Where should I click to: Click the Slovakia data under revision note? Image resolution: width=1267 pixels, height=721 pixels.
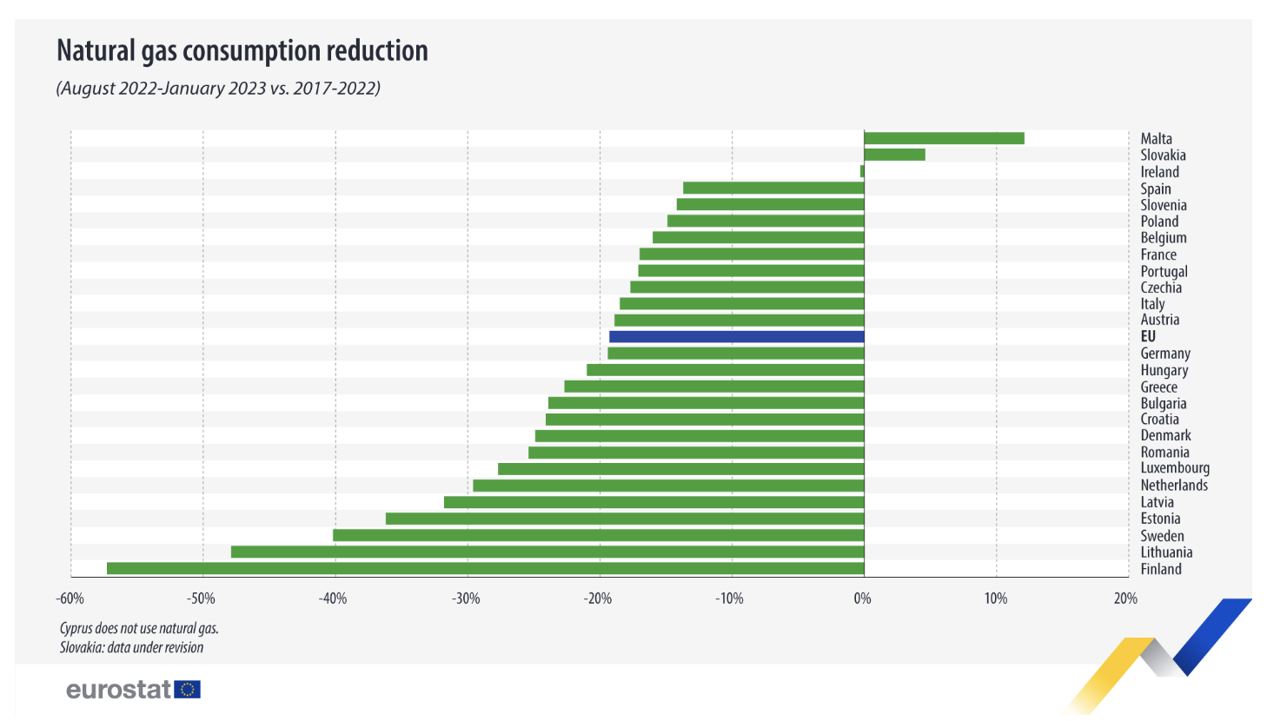click(x=131, y=647)
